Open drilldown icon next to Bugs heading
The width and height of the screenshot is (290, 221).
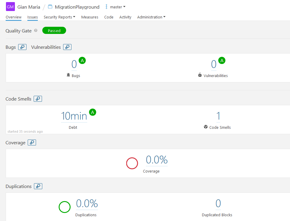tap(22, 47)
